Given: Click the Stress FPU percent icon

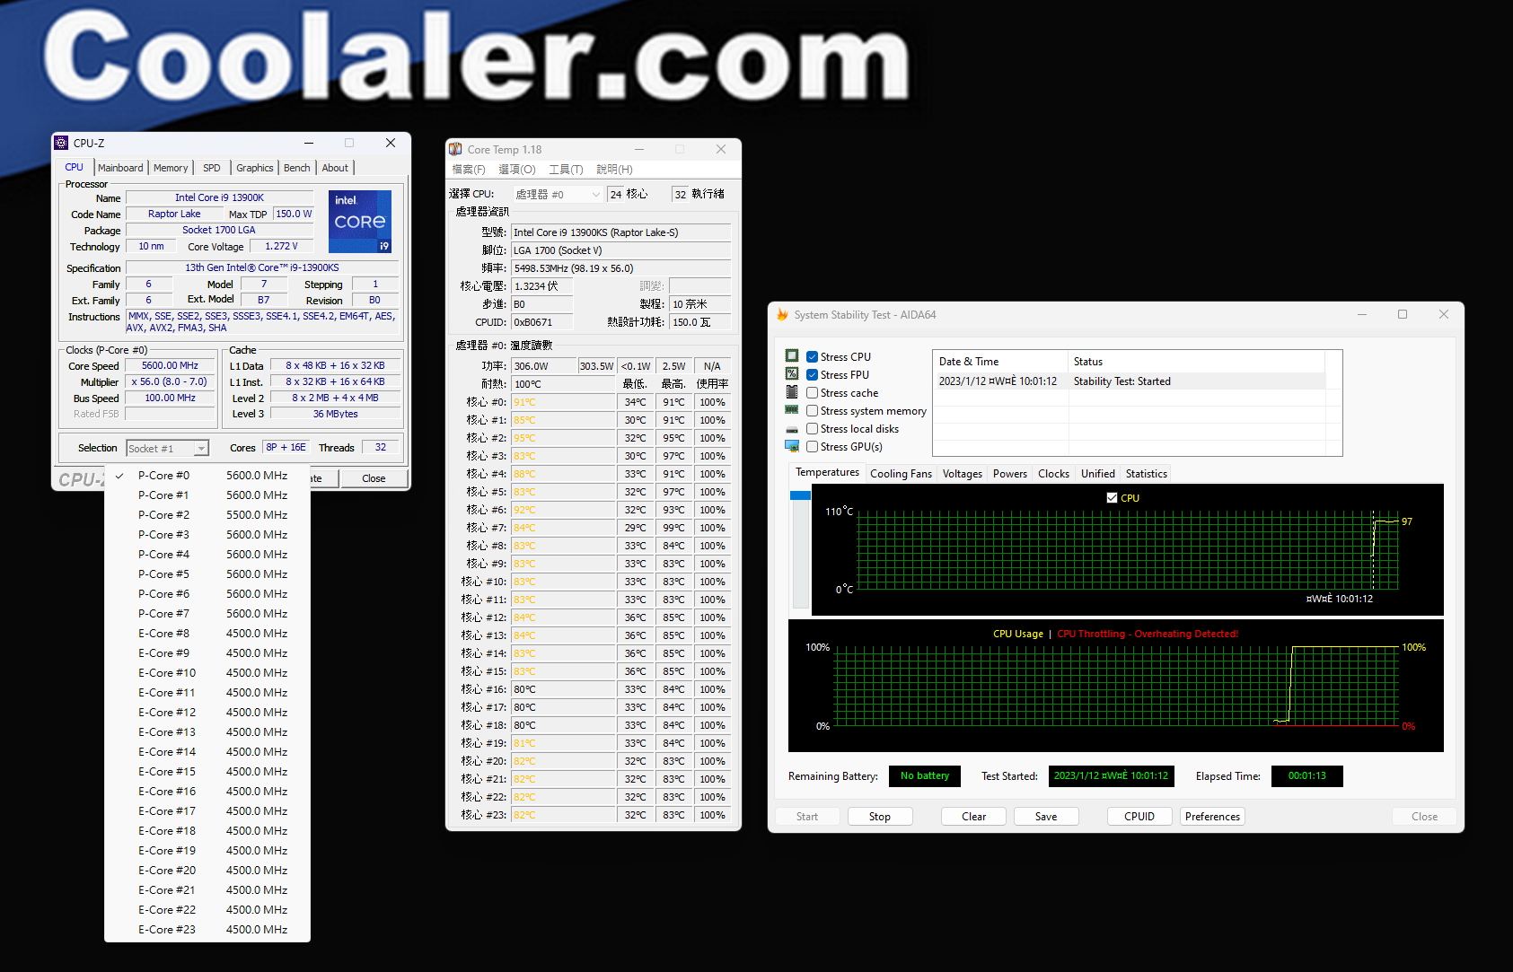Looking at the screenshot, I should point(792,373).
